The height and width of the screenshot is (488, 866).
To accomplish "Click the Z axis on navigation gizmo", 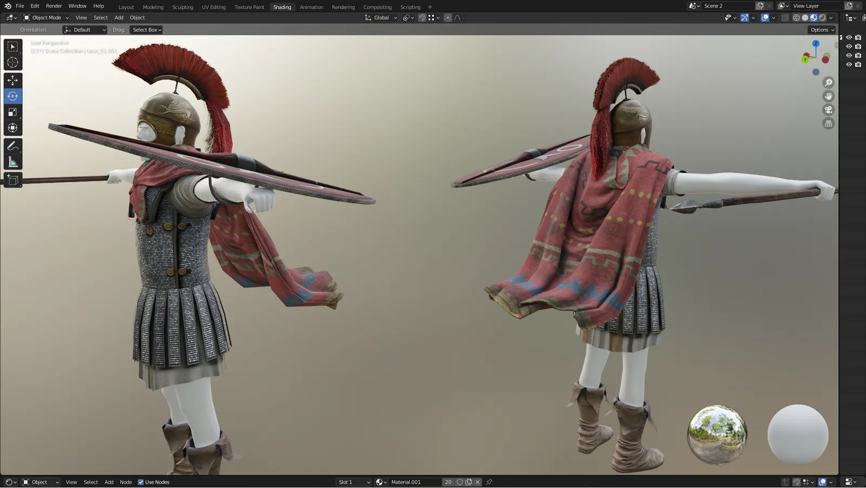I will click(816, 43).
